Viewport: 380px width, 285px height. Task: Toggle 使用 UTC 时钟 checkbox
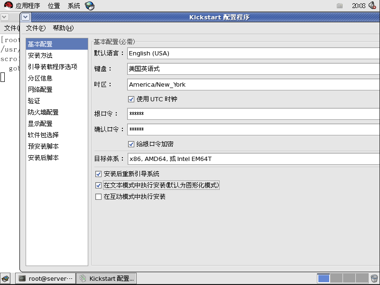pos(131,99)
